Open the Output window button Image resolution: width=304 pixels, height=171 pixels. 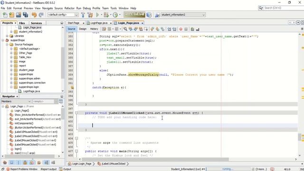coord(66,169)
